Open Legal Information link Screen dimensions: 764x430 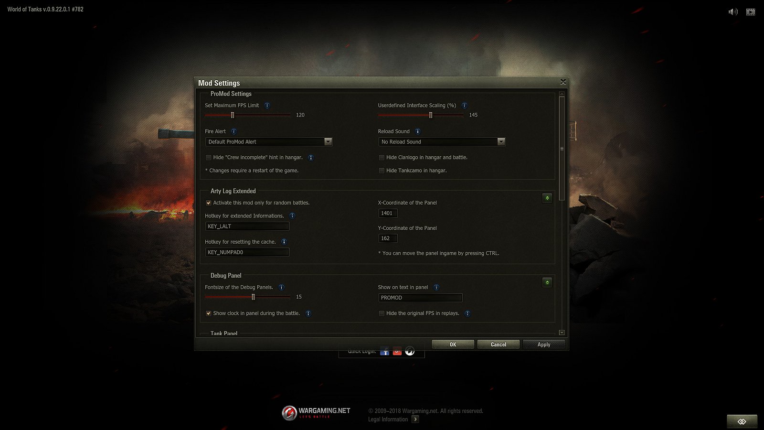[388, 419]
